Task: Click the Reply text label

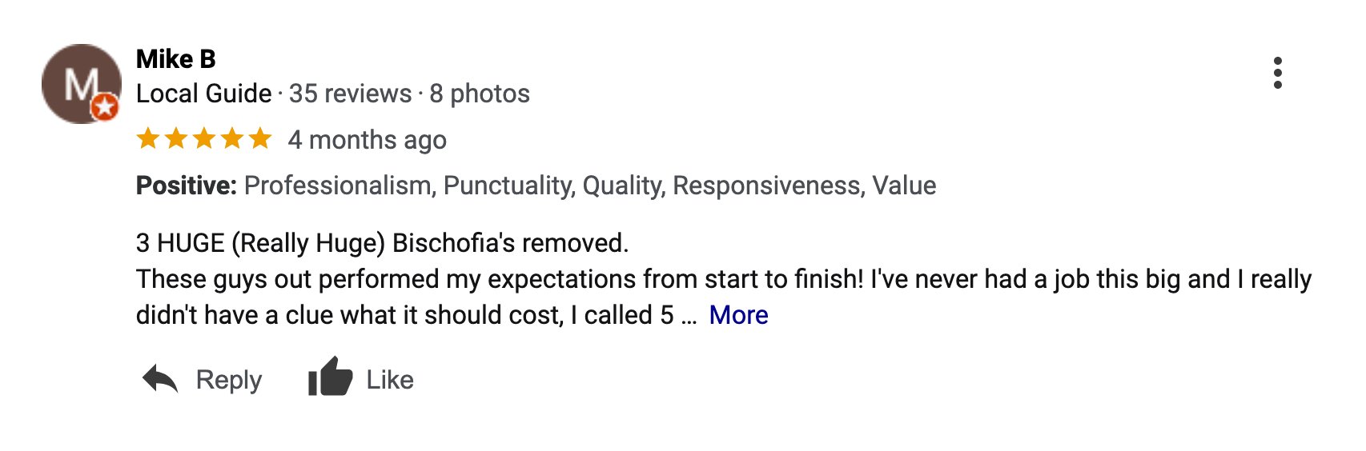Action: coord(229,380)
